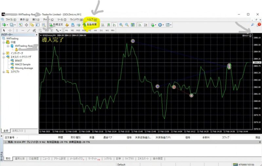This screenshot has width=262, height=166.
Task: Switch chart to bar chart mode
Action: point(103,25)
